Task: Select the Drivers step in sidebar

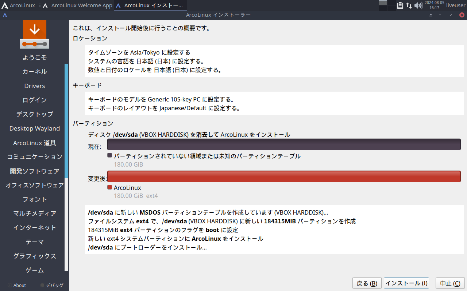Action: click(35, 86)
